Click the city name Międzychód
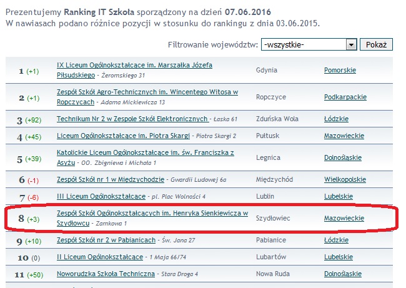The width and height of the screenshot is (406, 288). pyautogui.click(x=274, y=179)
